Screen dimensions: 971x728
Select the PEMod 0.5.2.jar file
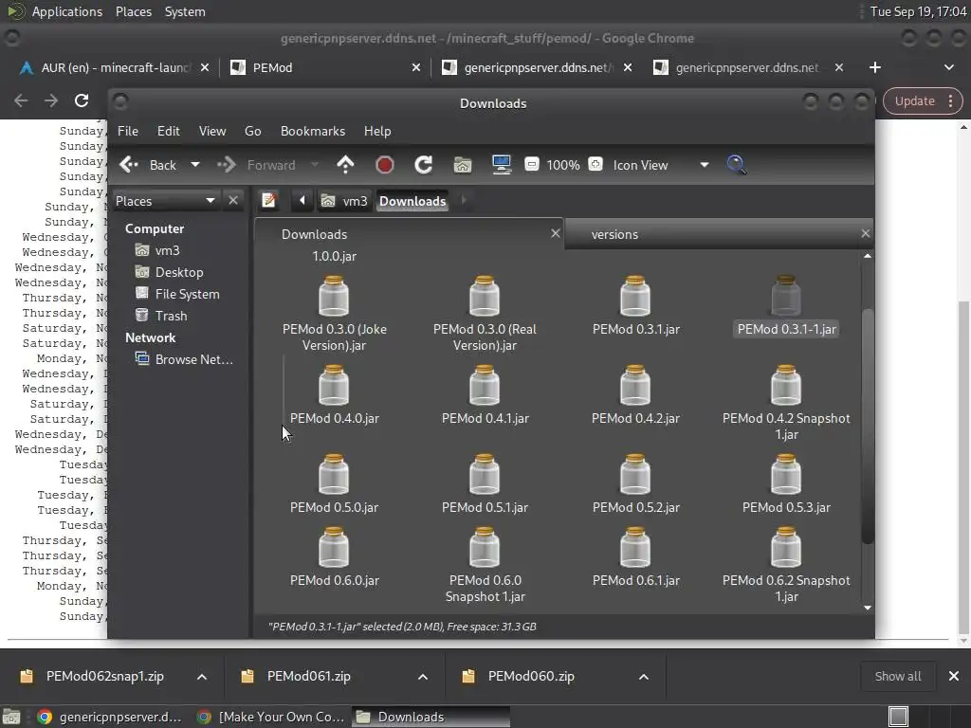(636, 484)
